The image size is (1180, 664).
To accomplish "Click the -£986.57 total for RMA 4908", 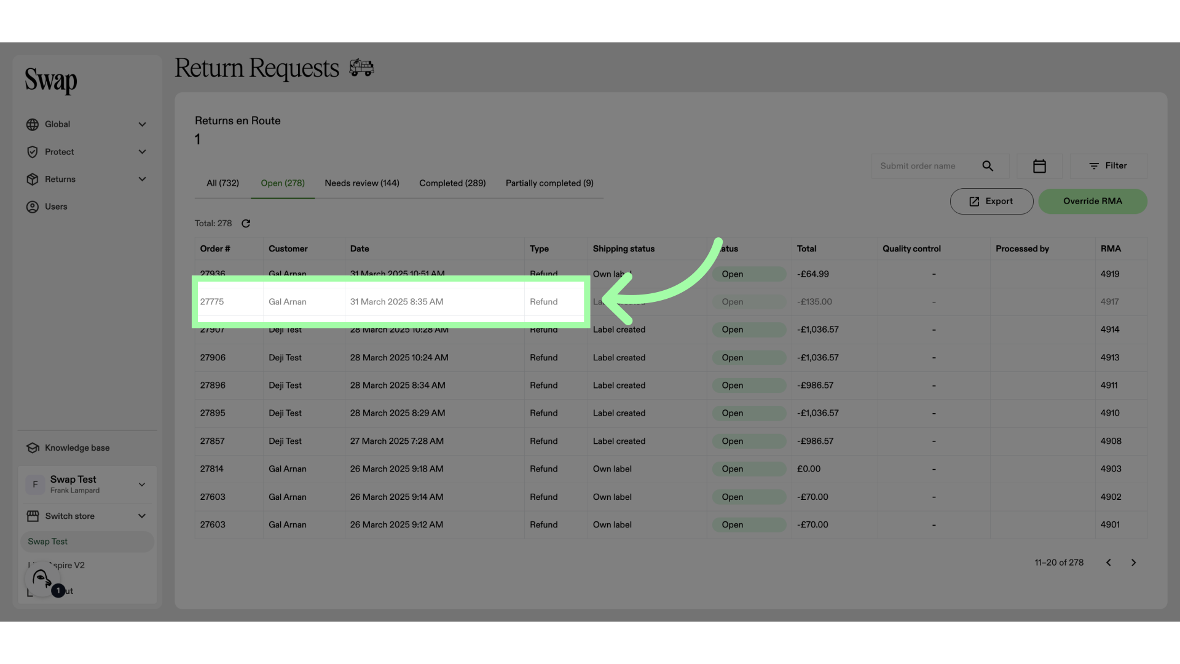I will pos(815,441).
